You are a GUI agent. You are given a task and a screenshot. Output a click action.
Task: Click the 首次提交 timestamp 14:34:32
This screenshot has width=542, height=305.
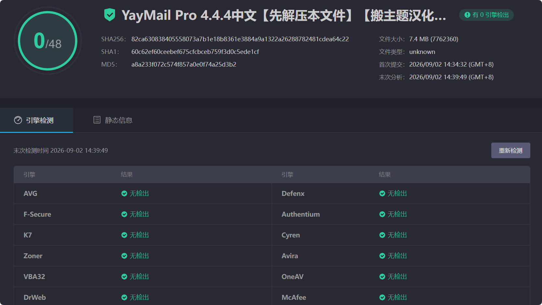[451, 64]
